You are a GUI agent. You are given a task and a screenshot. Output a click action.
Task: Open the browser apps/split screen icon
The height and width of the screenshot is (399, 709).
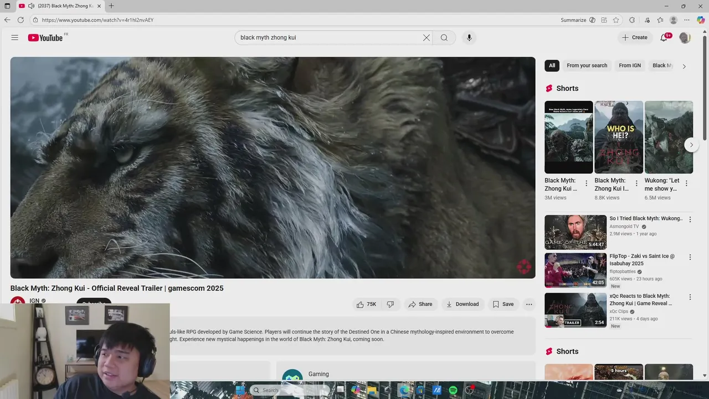pos(604,20)
